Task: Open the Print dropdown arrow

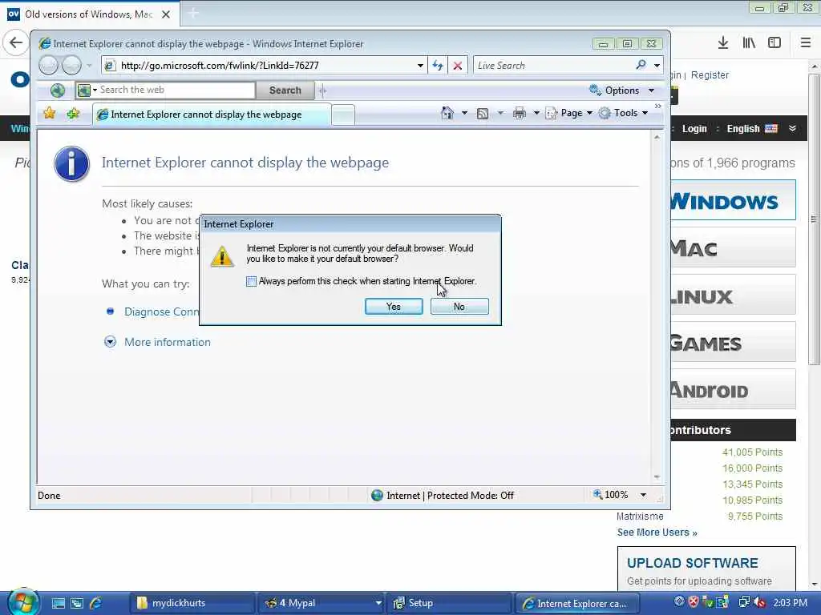Action: pos(536,113)
